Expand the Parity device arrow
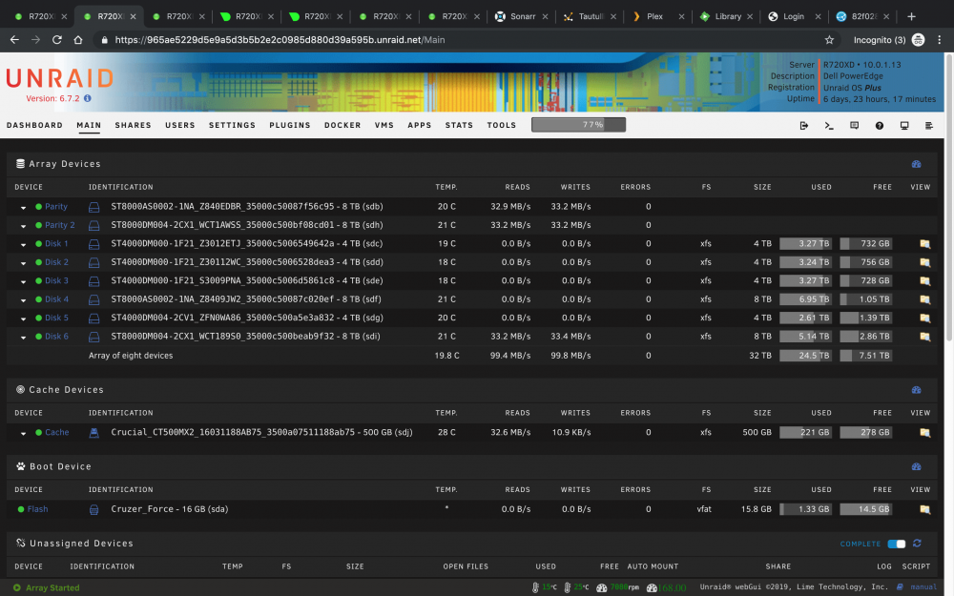954x596 pixels. coord(23,207)
